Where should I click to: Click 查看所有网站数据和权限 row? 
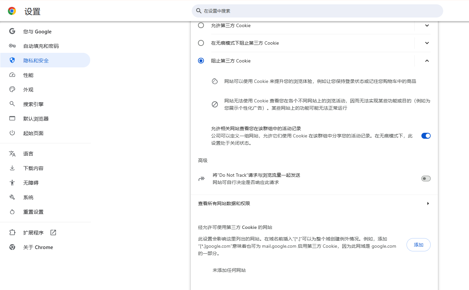point(314,203)
